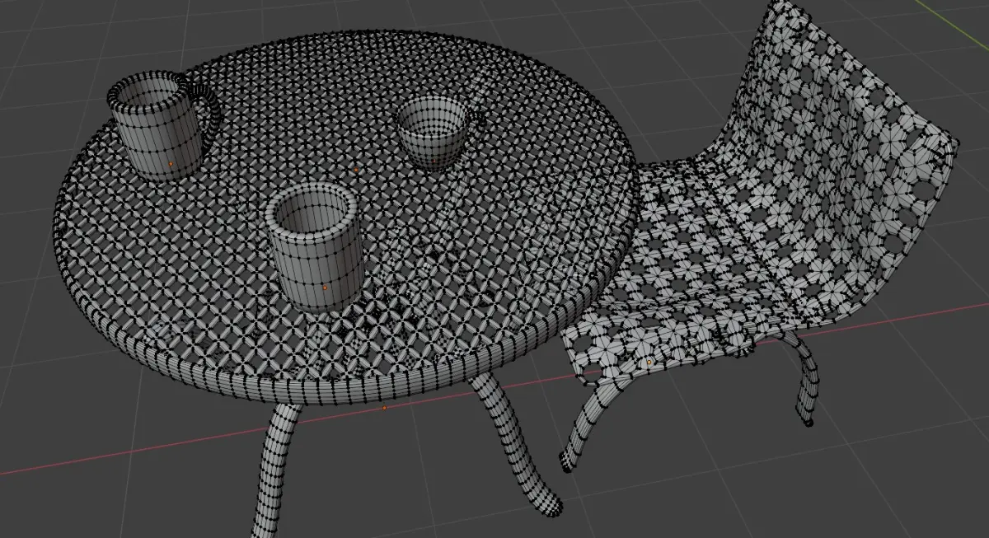989x538 pixels.
Task: Select the front handleless cylindrical cup
Action: point(315,247)
